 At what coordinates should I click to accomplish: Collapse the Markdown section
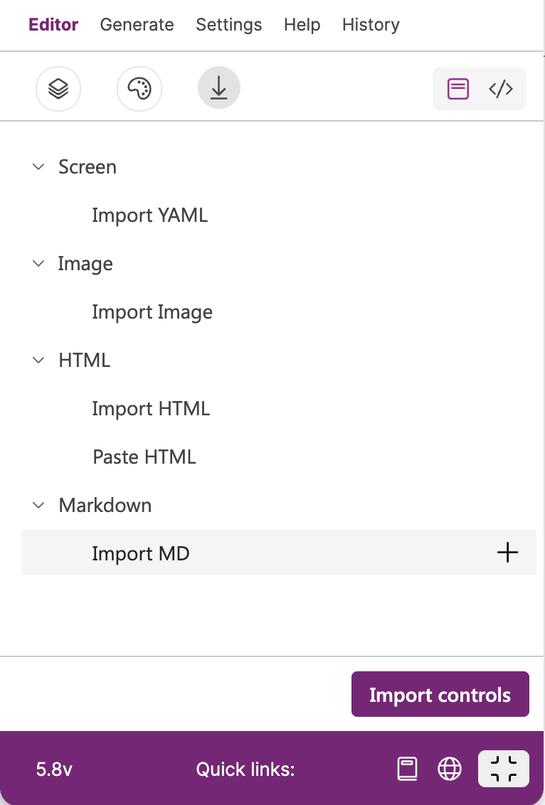pos(38,505)
